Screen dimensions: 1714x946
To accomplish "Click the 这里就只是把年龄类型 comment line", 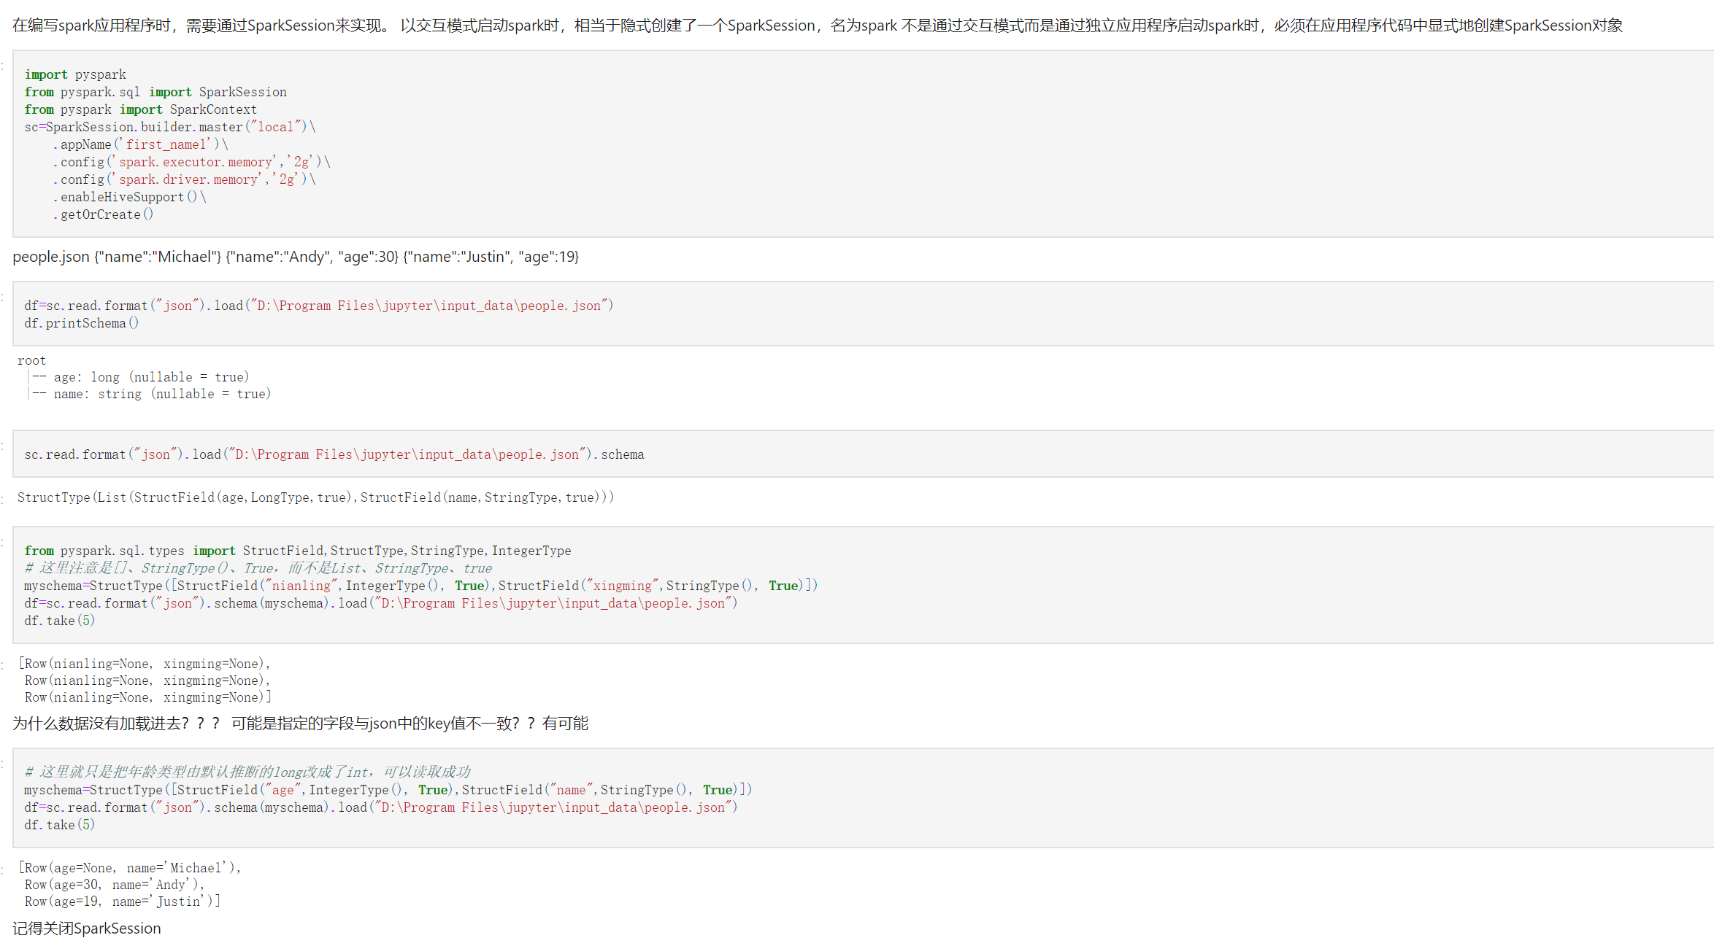I will pos(247,771).
